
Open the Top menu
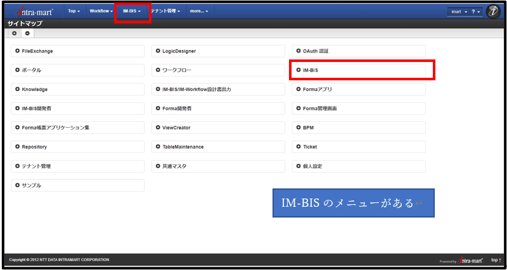[x=74, y=11]
